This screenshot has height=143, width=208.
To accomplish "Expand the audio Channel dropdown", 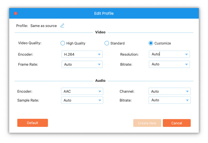I will [x=169, y=91].
